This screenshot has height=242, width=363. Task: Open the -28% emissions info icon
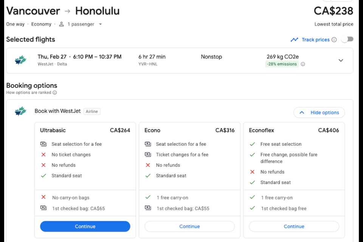[x=303, y=64]
